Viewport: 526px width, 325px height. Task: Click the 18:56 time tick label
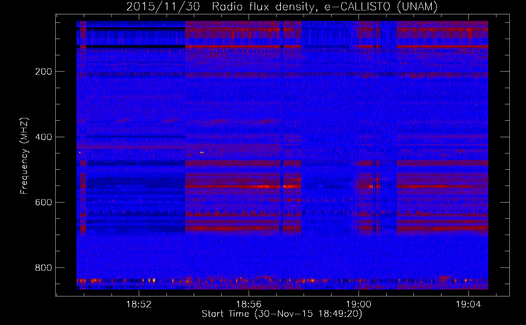(249, 305)
